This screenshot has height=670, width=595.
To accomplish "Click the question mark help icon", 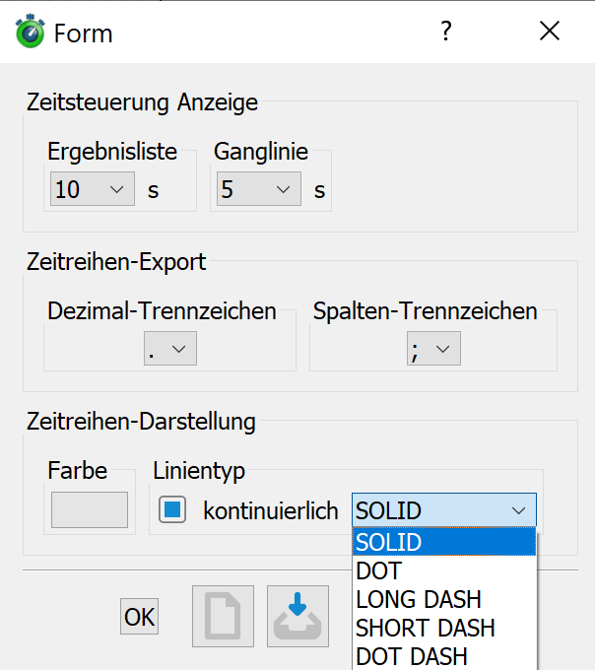I will click(446, 32).
